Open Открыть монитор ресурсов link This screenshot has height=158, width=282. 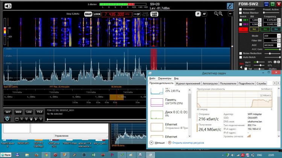click(188, 143)
